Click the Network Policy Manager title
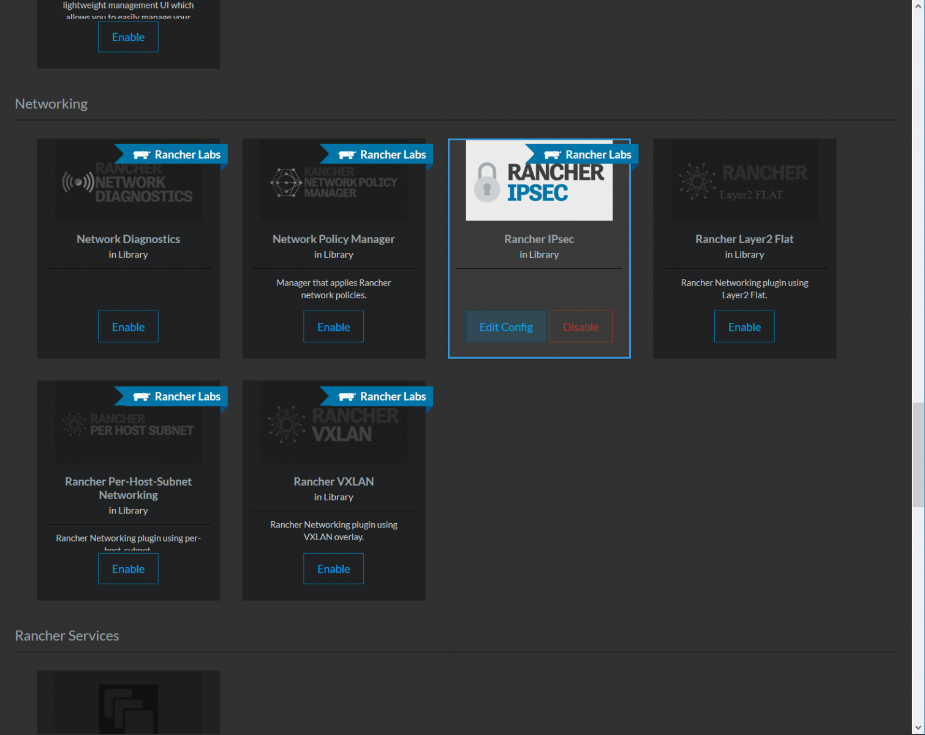 pos(333,239)
